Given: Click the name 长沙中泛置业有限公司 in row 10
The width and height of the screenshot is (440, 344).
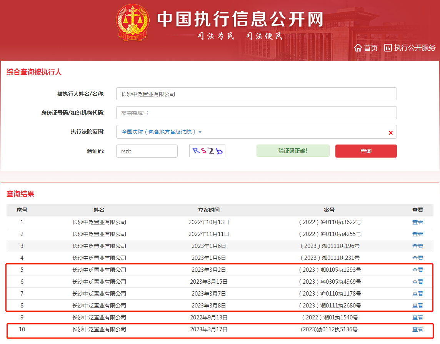Looking at the screenshot, I should pos(99,329).
